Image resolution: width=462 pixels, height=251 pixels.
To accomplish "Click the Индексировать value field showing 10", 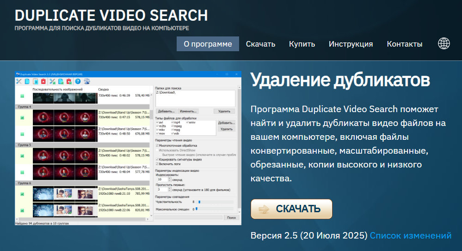I will 162,179.
